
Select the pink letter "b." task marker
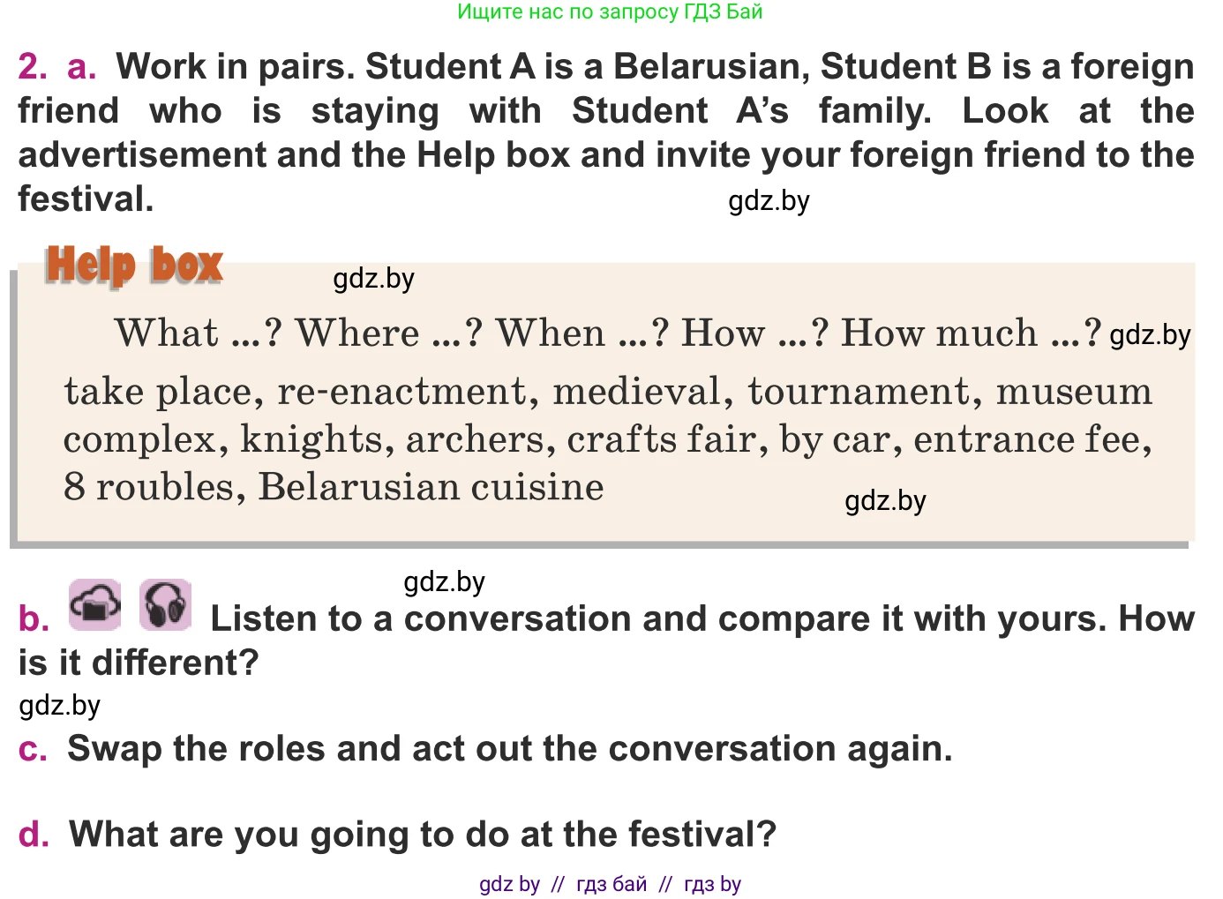coord(34,618)
